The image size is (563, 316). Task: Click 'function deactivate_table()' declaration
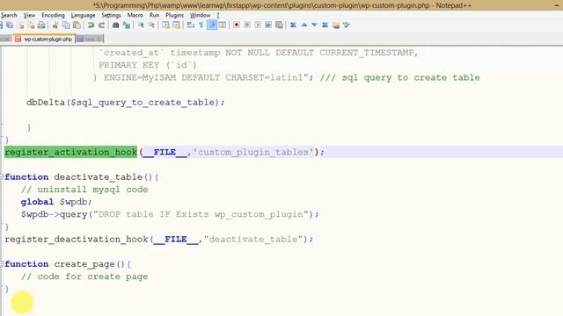tap(82, 176)
